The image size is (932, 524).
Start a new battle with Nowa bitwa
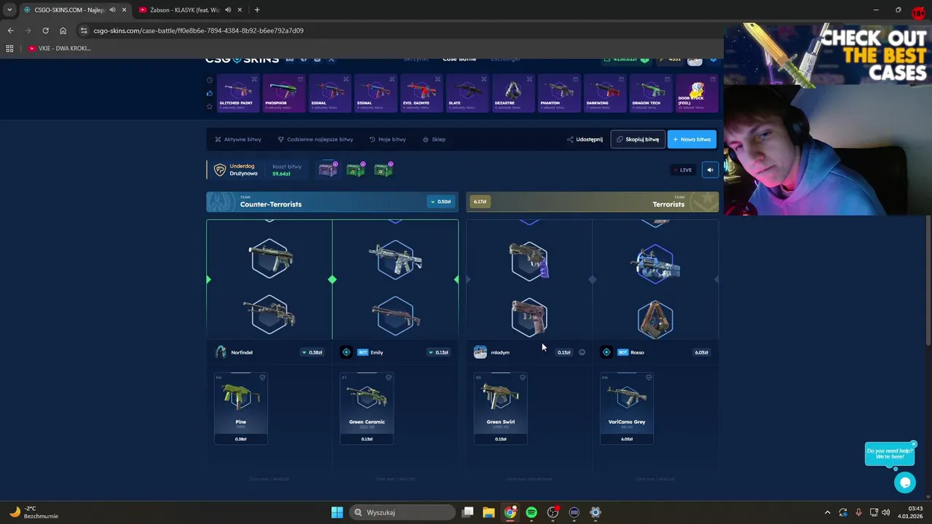click(692, 139)
